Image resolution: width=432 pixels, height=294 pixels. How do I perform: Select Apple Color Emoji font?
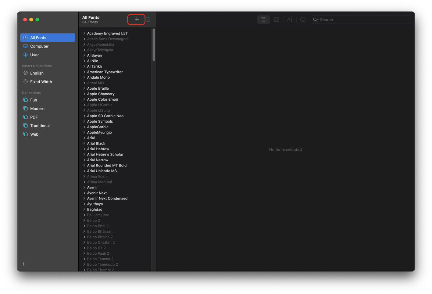click(x=103, y=99)
